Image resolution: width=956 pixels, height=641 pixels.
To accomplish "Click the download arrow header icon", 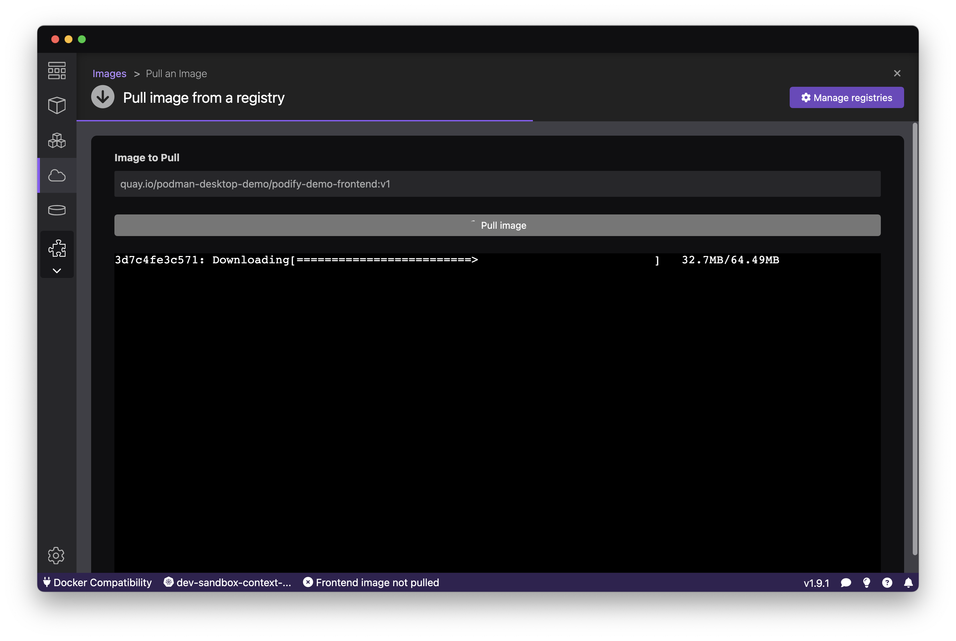I will click(103, 97).
